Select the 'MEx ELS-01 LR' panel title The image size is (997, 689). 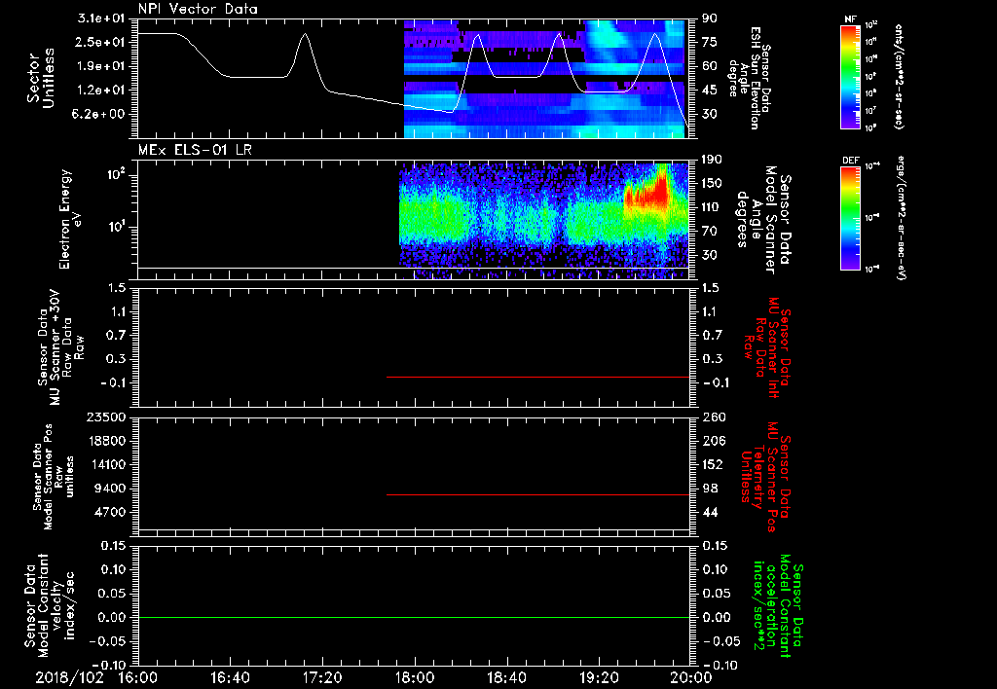pyautogui.click(x=195, y=150)
